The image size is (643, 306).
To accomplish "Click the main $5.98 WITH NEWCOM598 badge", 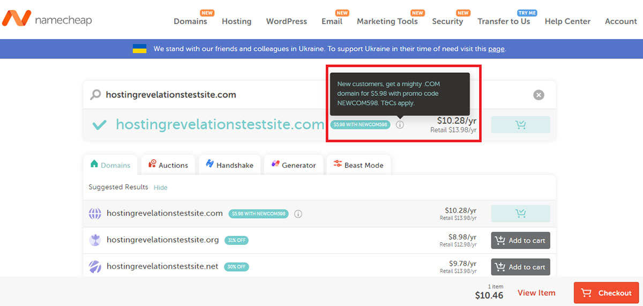I will 359,125.
